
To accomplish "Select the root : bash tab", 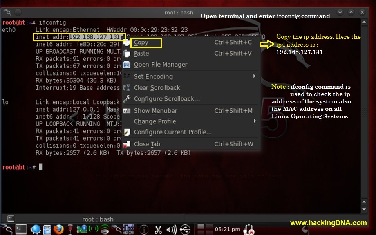I will click(x=98, y=219).
